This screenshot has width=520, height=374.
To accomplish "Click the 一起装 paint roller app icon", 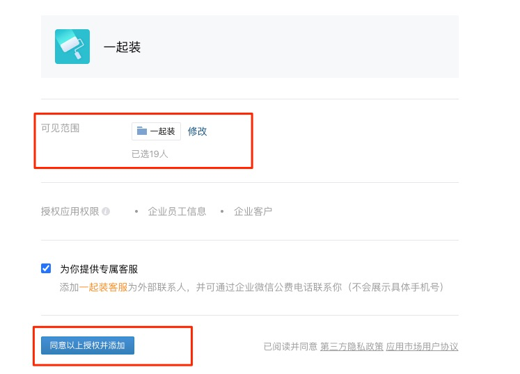I will pyautogui.click(x=72, y=47).
